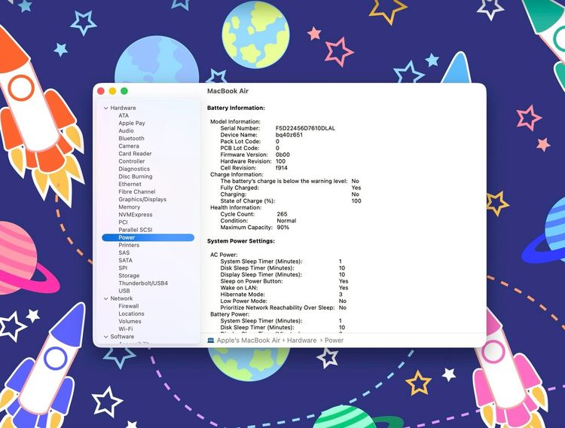Click State of Charge value 100
This screenshot has width=565, height=428.
[x=356, y=201]
